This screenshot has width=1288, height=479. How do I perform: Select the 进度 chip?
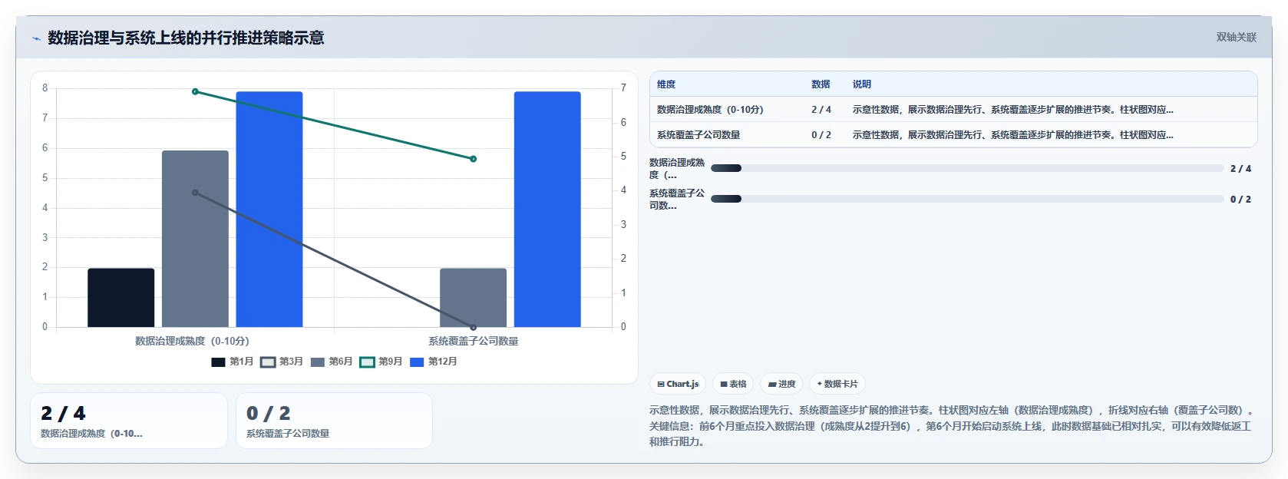point(781,384)
